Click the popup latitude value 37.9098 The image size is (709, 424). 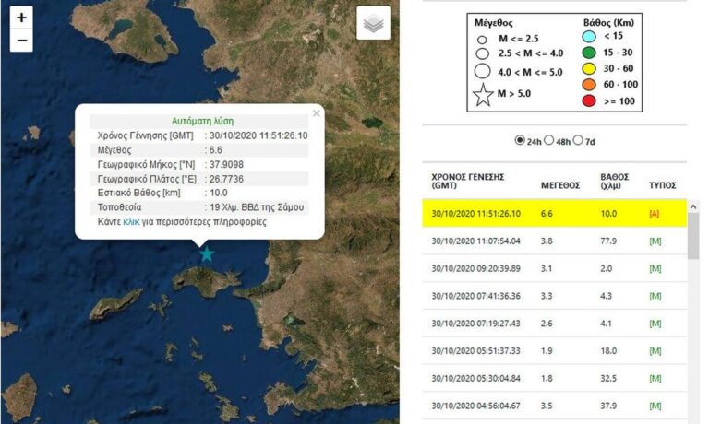[x=226, y=164]
